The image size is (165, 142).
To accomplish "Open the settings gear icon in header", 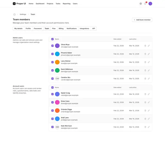I will [141, 4].
